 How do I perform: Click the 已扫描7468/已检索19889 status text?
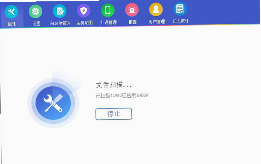coord(122,96)
